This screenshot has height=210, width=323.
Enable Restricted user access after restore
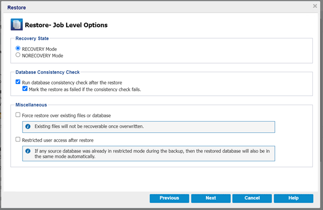click(x=18, y=139)
